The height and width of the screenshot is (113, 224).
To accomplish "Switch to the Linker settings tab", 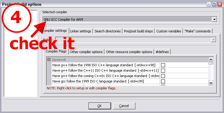I will tap(81, 31).
